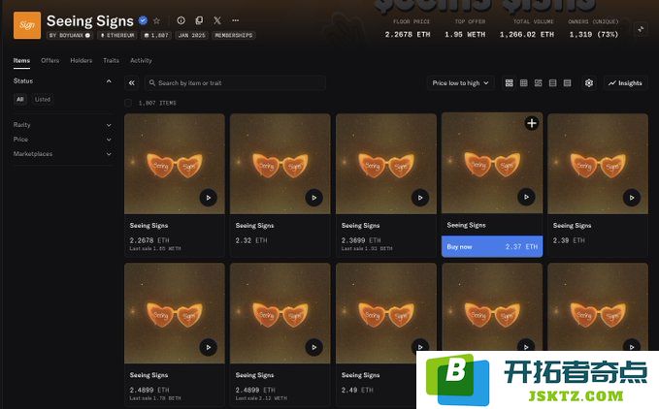Viewport: 659px width, 409px height.
Task: Select the Listed status filter
Action: 43,100
